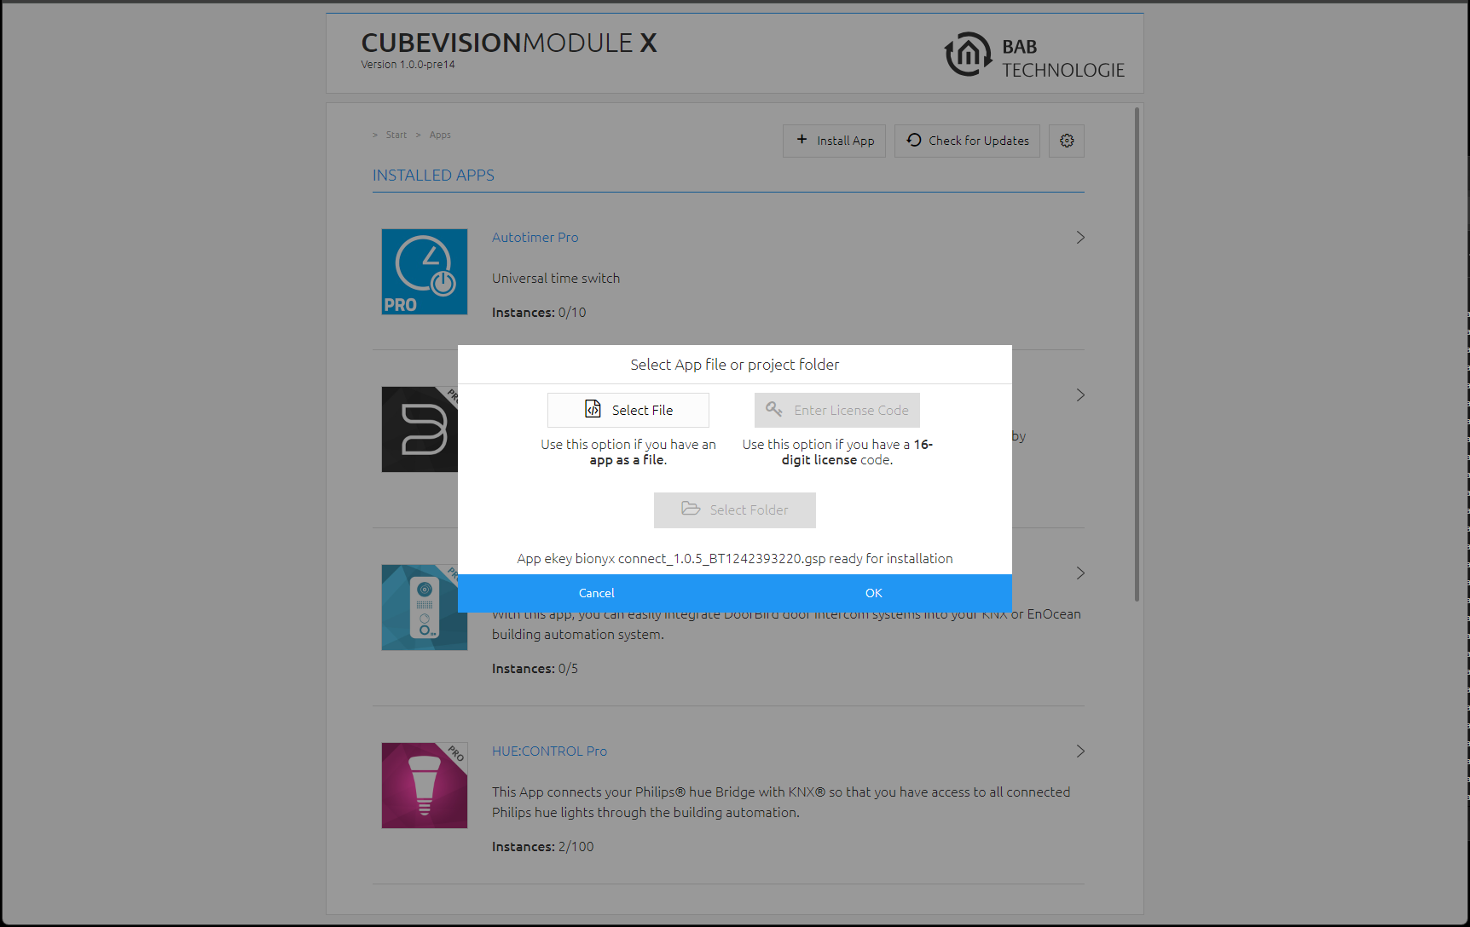
Task: Click Check for Updates
Action: click(967, 141)
